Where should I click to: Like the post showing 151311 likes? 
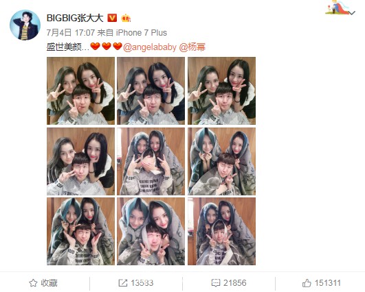pyautogui.click(x=322, y=283)
